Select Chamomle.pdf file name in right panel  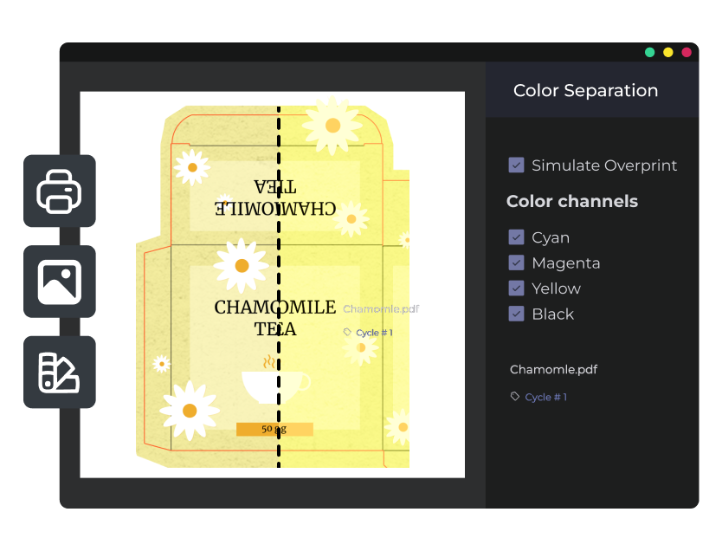coord(553,370)
